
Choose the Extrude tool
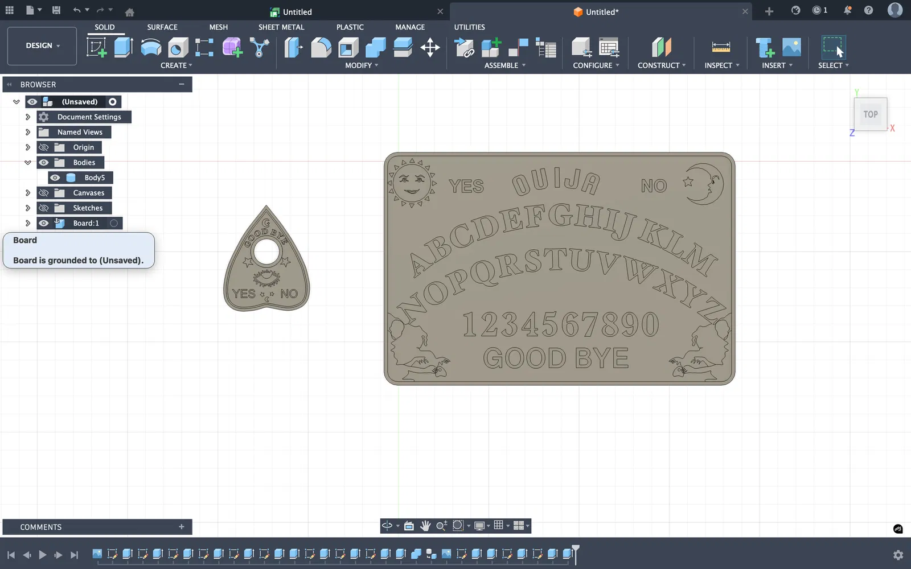pos(124,47)
